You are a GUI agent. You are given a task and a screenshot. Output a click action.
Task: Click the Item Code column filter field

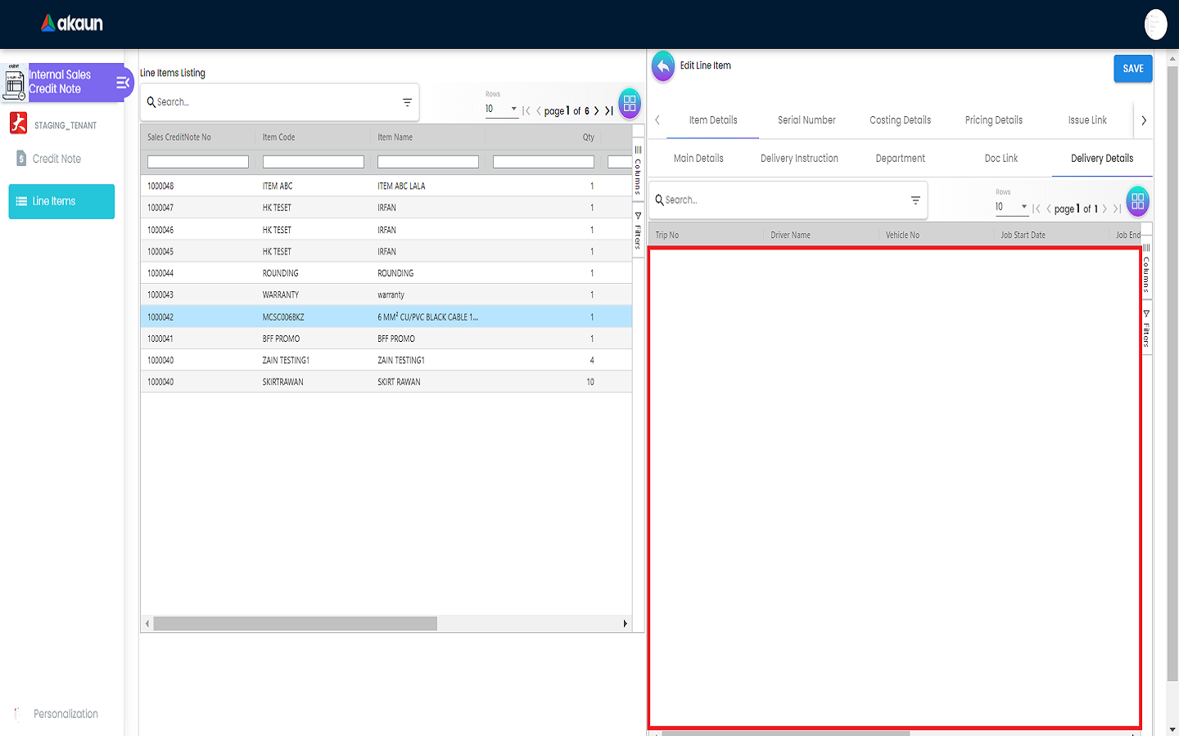pyautogui.click(x=313, y=163)
